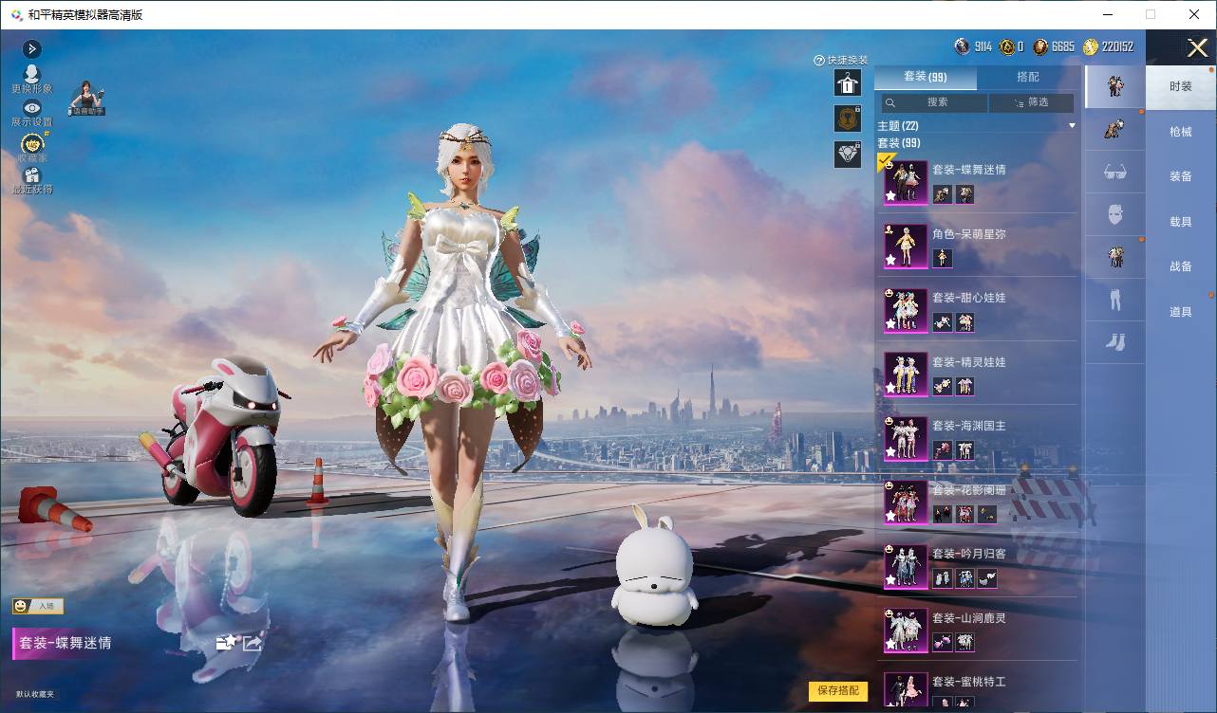Open the face mask category
1217x713 pixels.
pos(1114,215)
